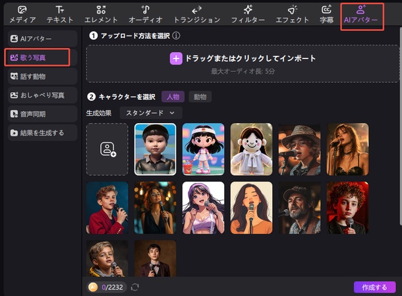Viewport: 402px width, 296px height.
Task: Expand the スタンダード generation effect dropdown
Action: [151, 113]
